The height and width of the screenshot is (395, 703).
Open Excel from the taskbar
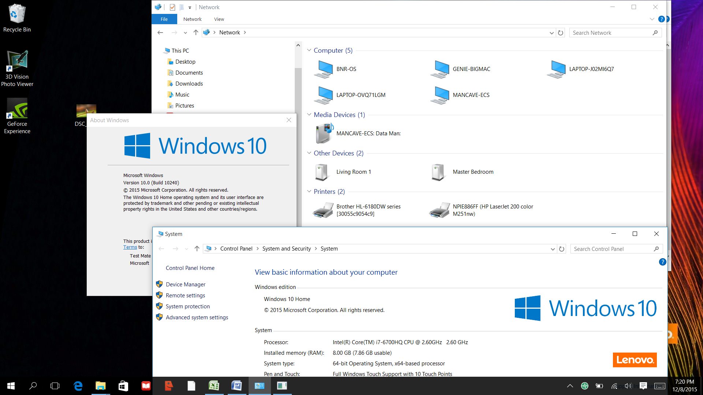coord(214,386)
